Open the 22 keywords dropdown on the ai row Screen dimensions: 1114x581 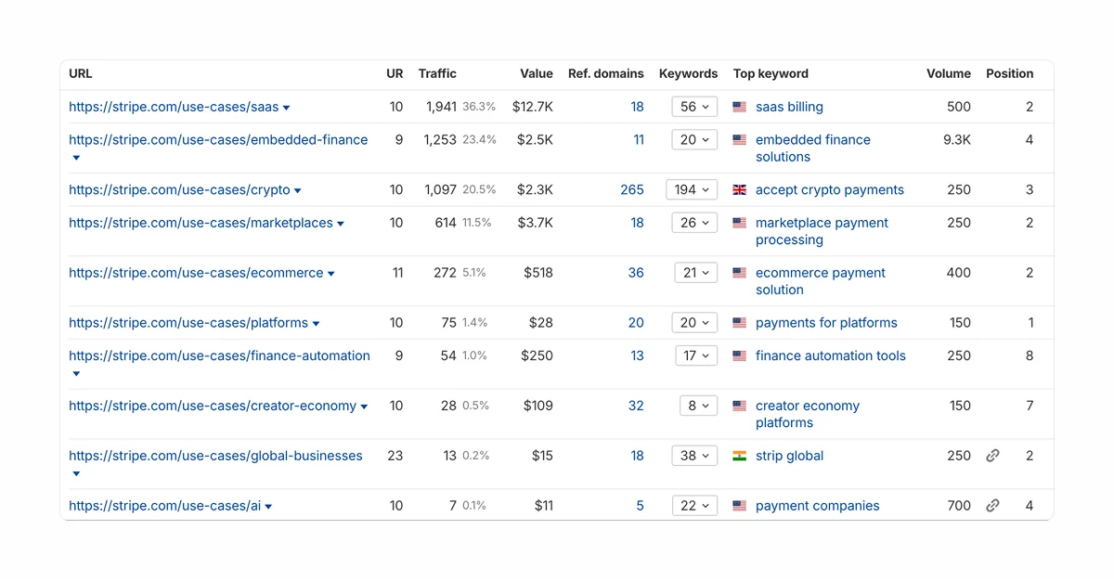click(694, 506)
